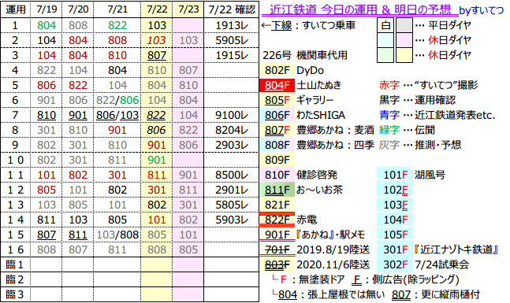Click the 赤字 legend label

pyautogui.click(x=389, y=85)
